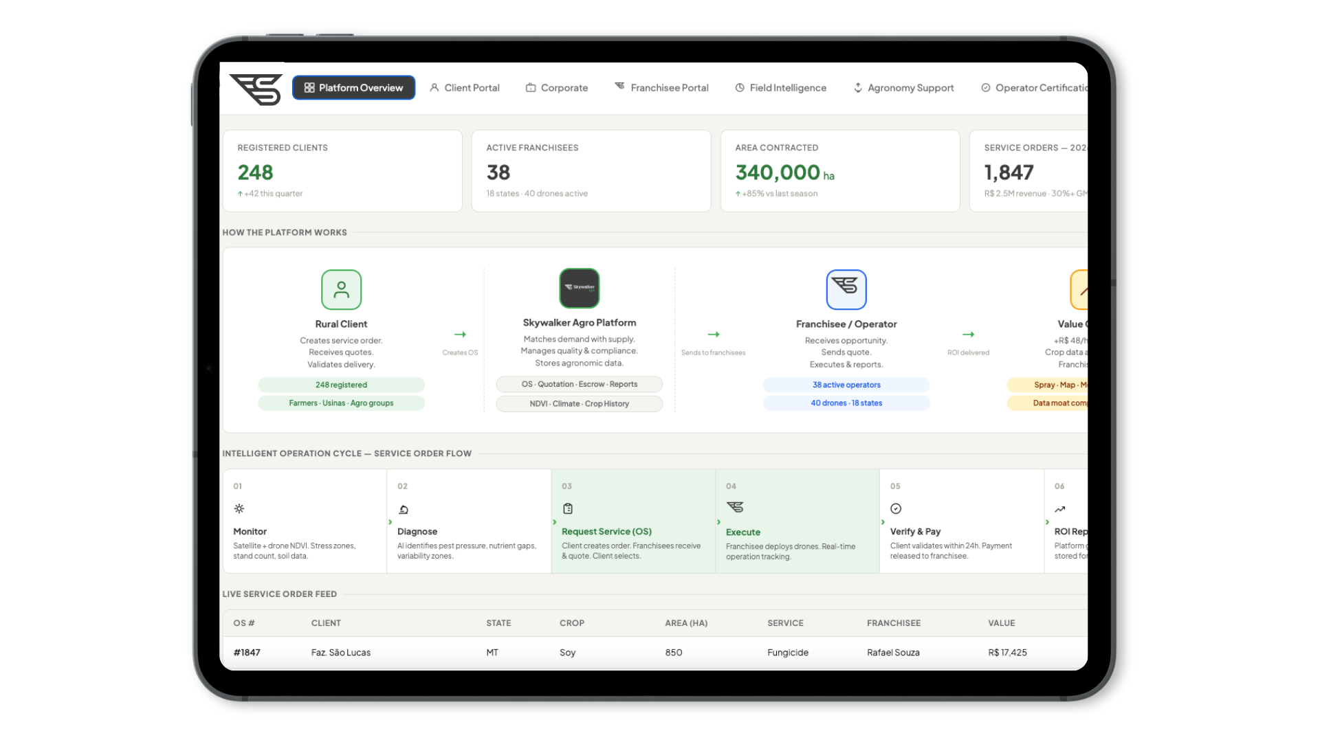The image size is (1320, 742).
Task: Click the Operator Certification check icon
Action: pos(986,88)
